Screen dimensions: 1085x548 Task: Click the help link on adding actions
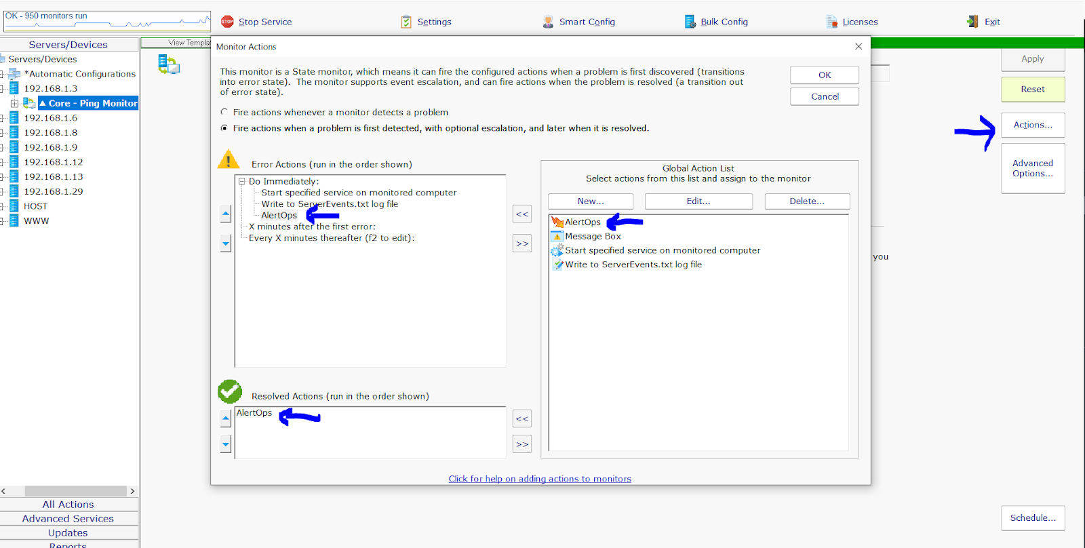click(539, 479)
